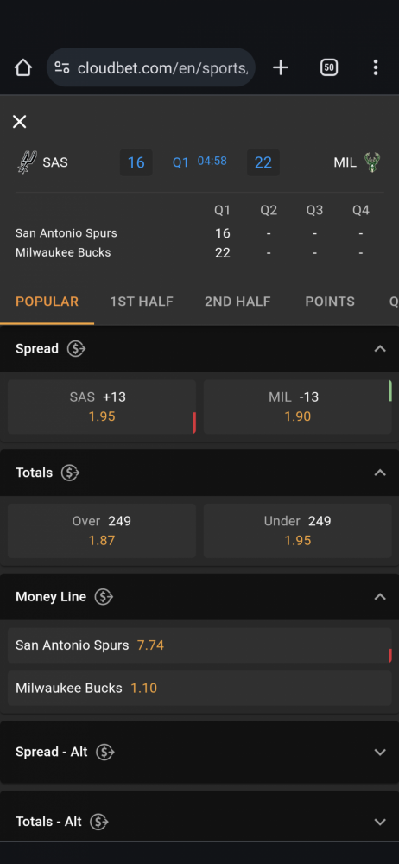Open the browser three-dot menu
Screen dimensions: 399x864
click(376, 67)
